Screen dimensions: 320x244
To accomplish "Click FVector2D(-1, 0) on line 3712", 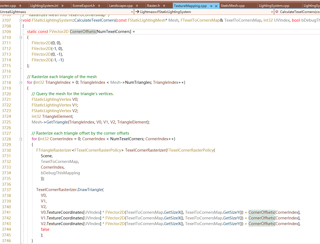I will click(47, 49).
